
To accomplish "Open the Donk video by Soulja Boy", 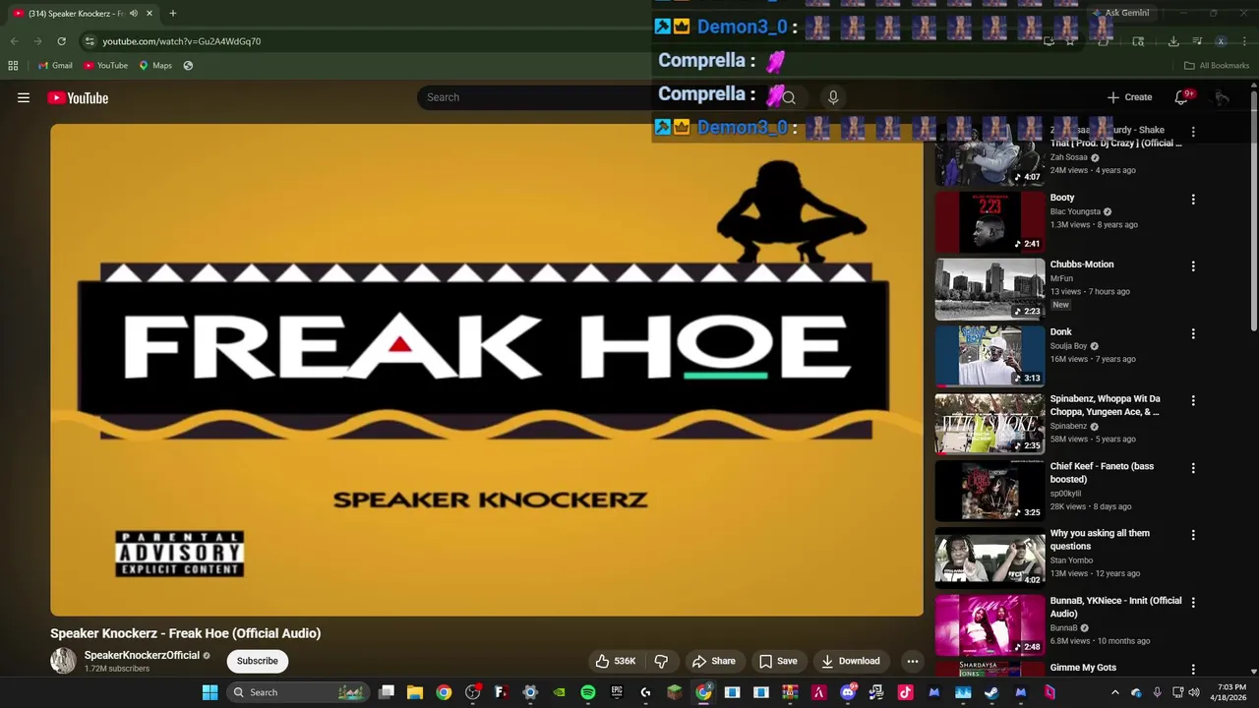I will (989, 356).
